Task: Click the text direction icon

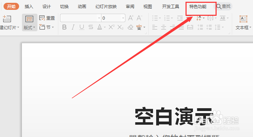Action: [x=199, y=18]
